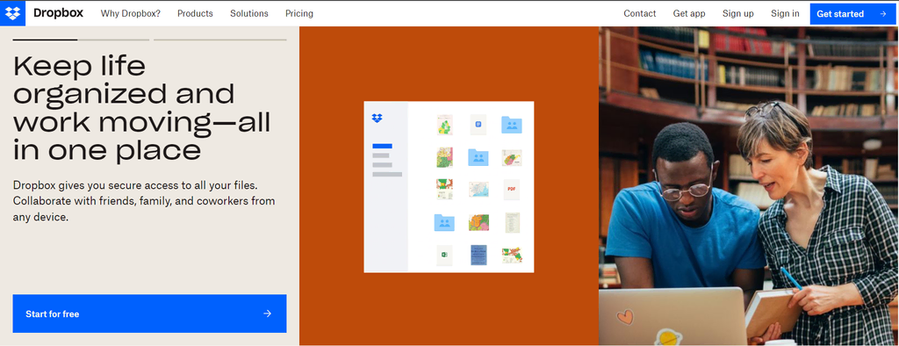
Task: Click the arrow icon in Start for free button
Action: click(267, 314)
